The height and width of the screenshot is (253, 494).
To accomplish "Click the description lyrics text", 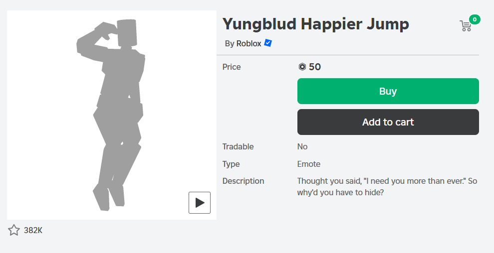I will coord(387,186).
